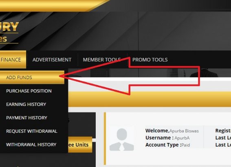Choose PURCHASE POSITION in the Finance menu

point(29,91)
